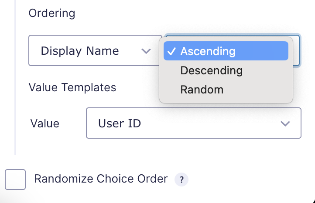The height and width of the screenshot is (203, 315).
Task: Choose Random from the order menu
Action: (x=226, y=90)
